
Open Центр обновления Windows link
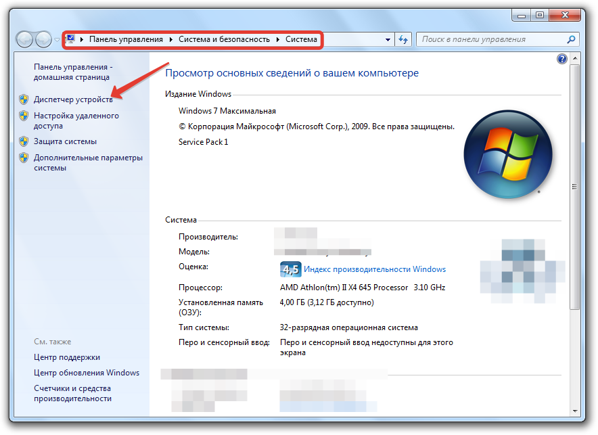coord(87,373)
